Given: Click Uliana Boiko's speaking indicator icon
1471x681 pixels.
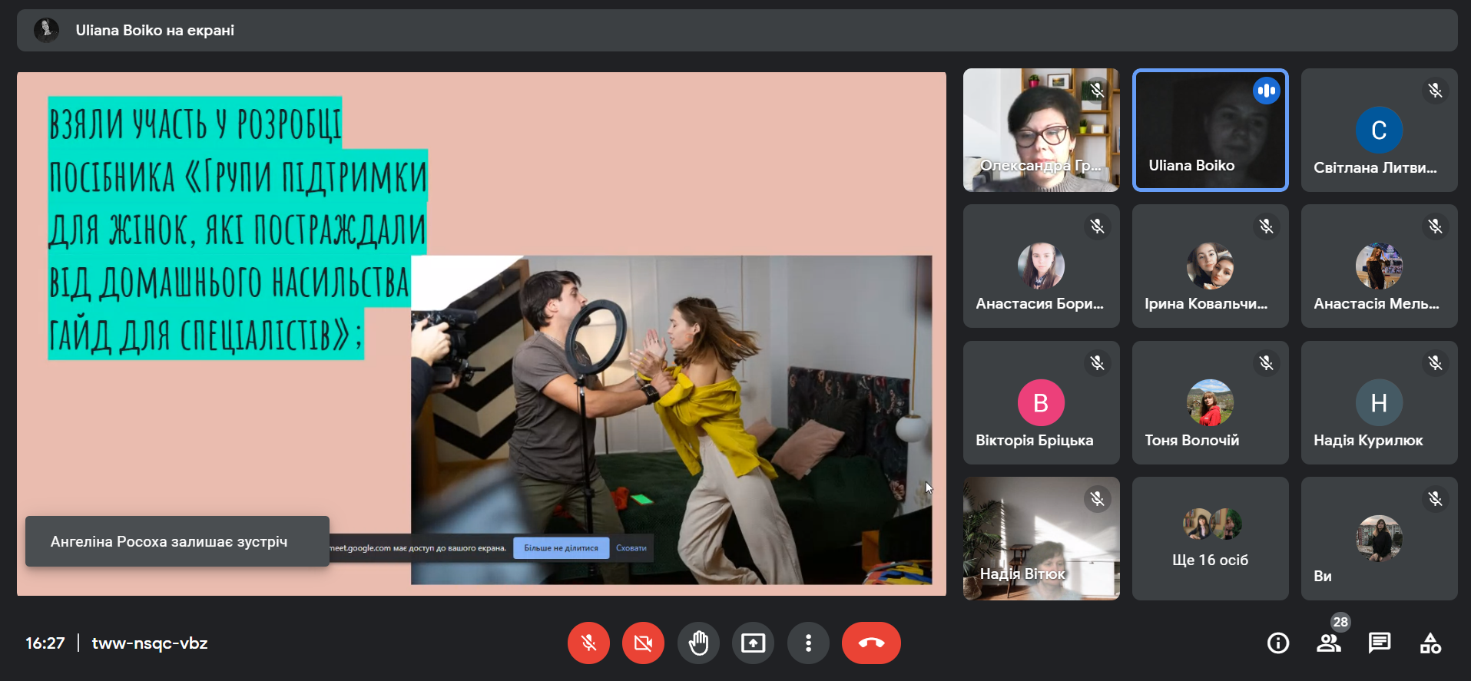Looking at the screenshot, I should (1266, 91).
